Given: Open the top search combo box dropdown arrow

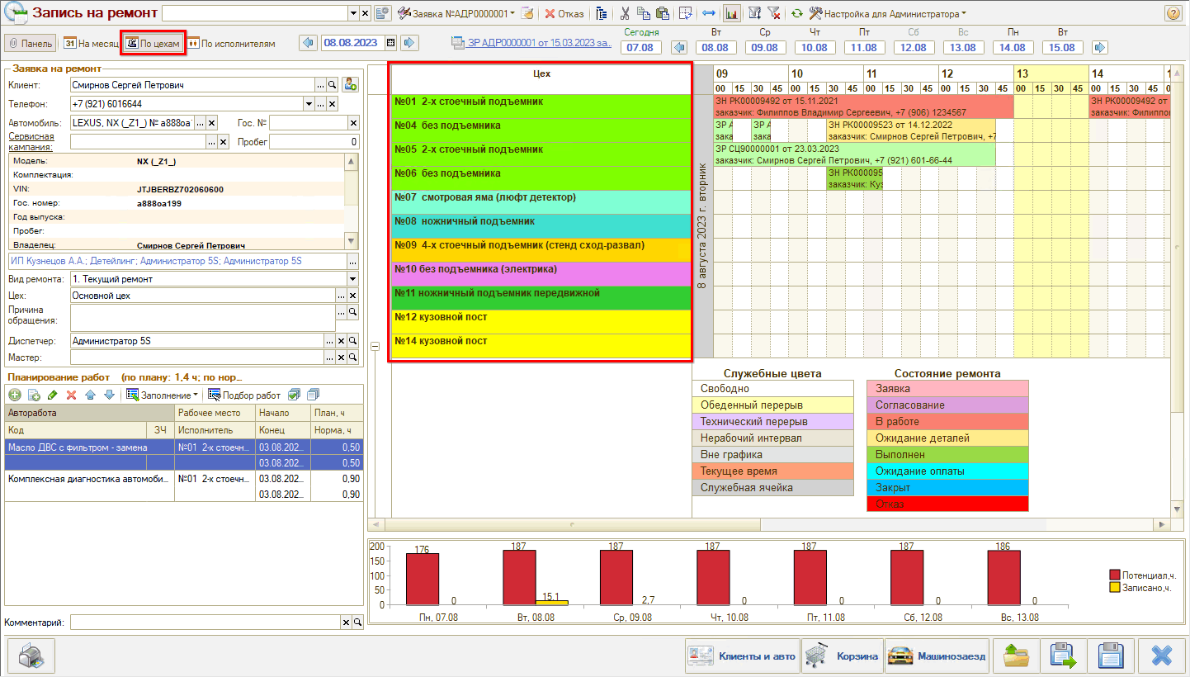Looking at the screenshot, I should [x=352, y=13].
